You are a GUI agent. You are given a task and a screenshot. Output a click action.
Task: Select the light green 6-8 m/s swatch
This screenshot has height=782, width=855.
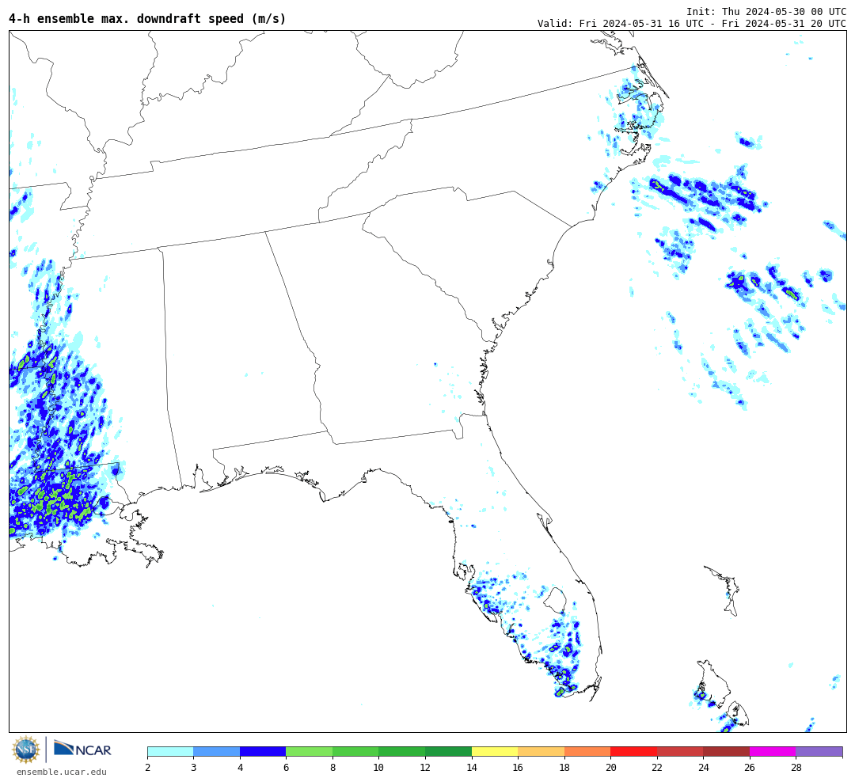click(310, 751)
